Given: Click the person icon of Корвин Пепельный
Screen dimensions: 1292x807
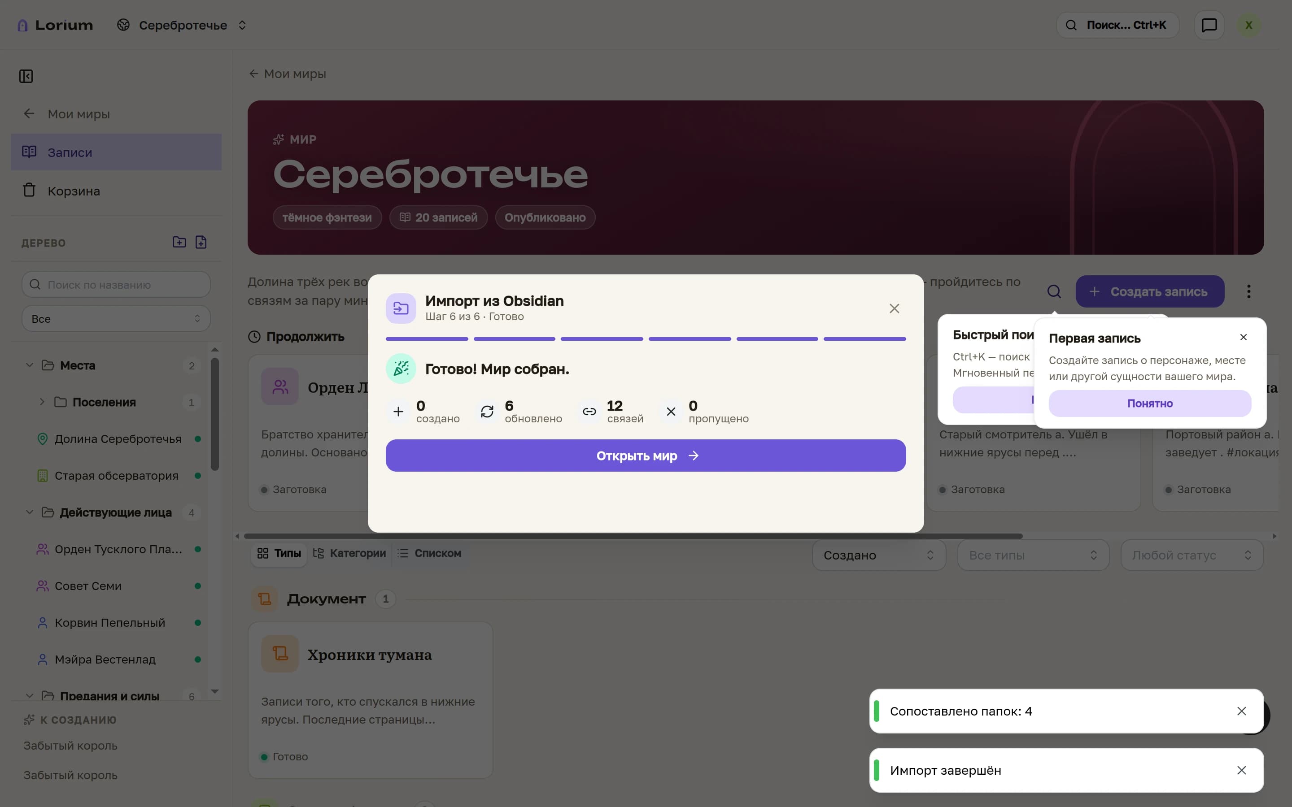Looking at the screenshot, I should (43, 623).
